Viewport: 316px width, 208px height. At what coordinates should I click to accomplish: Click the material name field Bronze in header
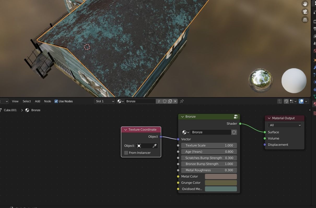coord(140,101)
